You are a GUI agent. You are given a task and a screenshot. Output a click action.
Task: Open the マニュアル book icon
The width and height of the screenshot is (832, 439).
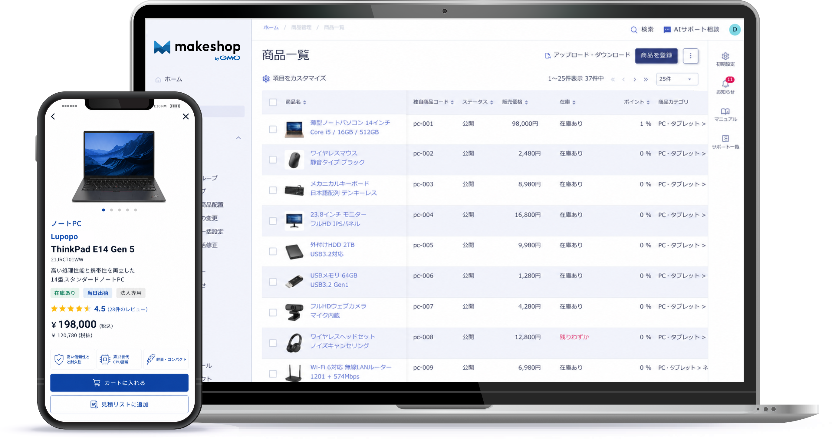[725, 111]
